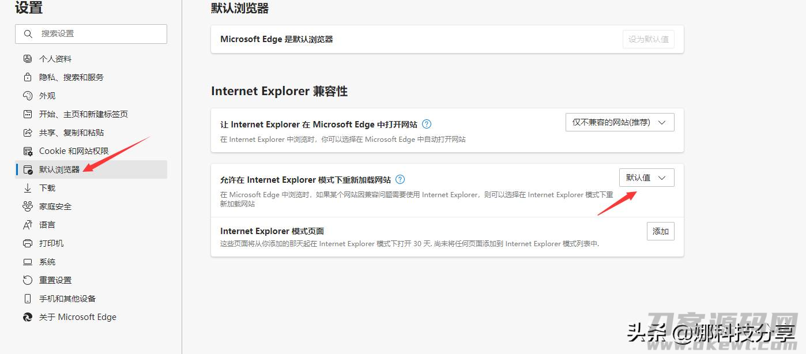Open 关于 Microsoft Edge page

(x=91, y=317)
